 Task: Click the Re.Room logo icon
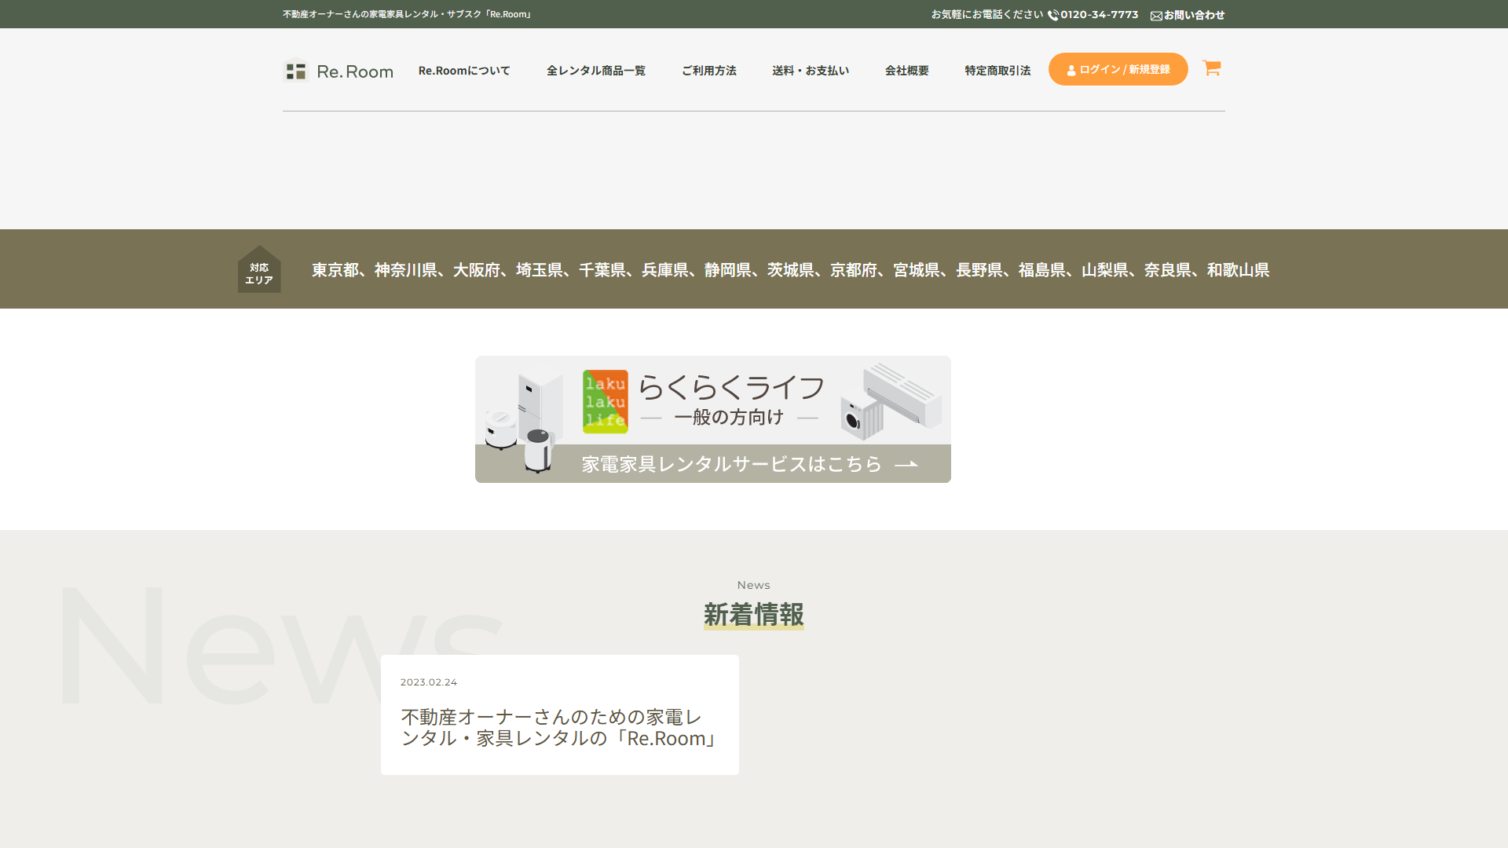point(296,71)
